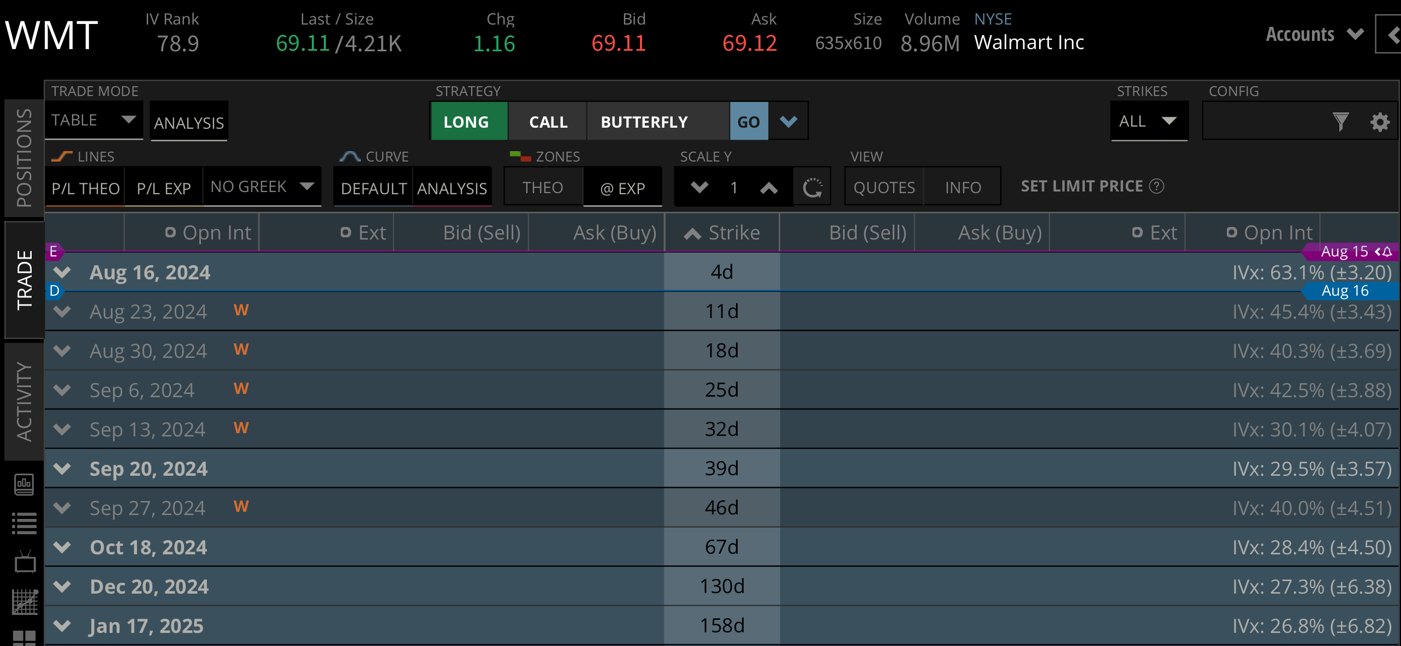Click the QUOTES view button
Screen dimensions: 1401x646
(x=884, y=188)
